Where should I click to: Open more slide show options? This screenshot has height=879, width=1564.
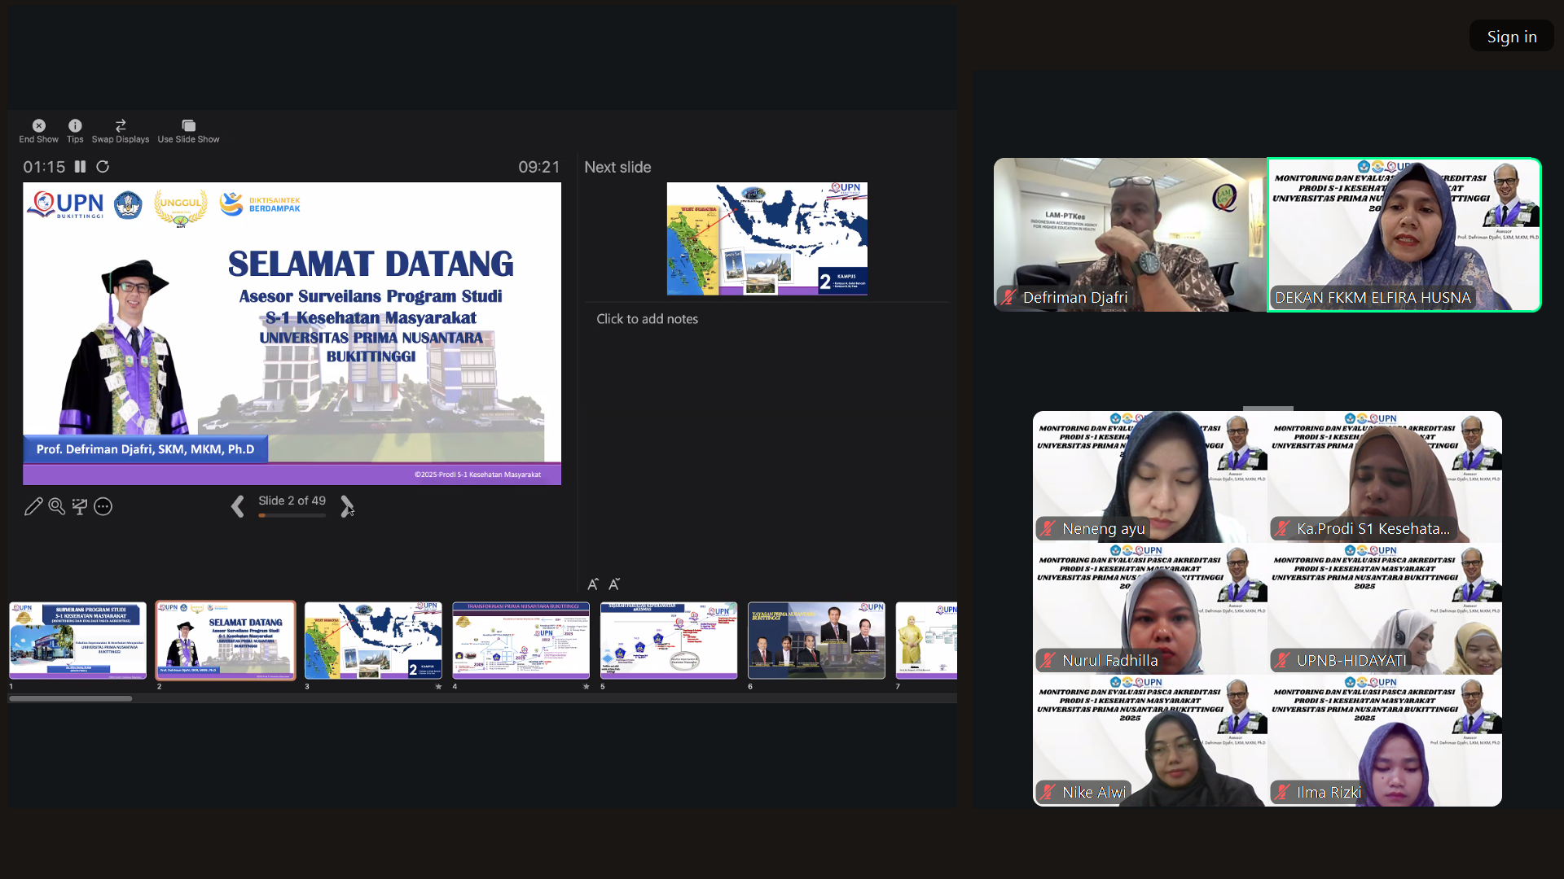tap(103, 506)
